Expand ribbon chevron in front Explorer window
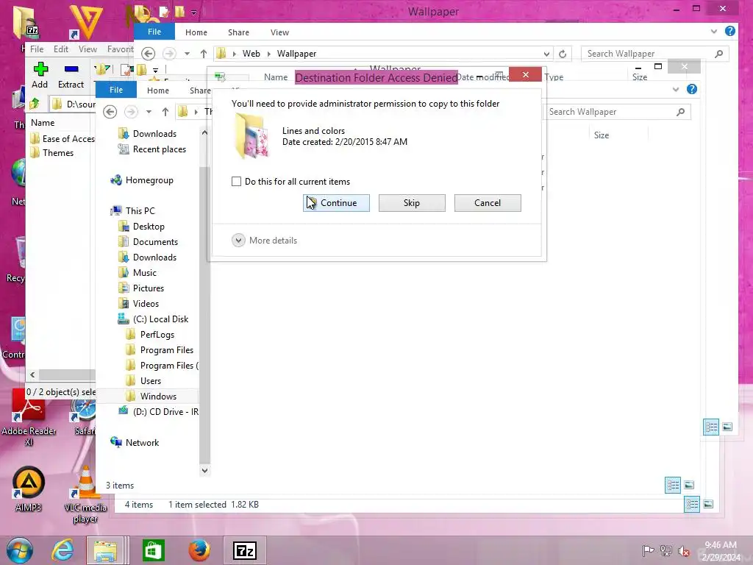753x565 pixels. pyautogui.click(x=676, y=90)
